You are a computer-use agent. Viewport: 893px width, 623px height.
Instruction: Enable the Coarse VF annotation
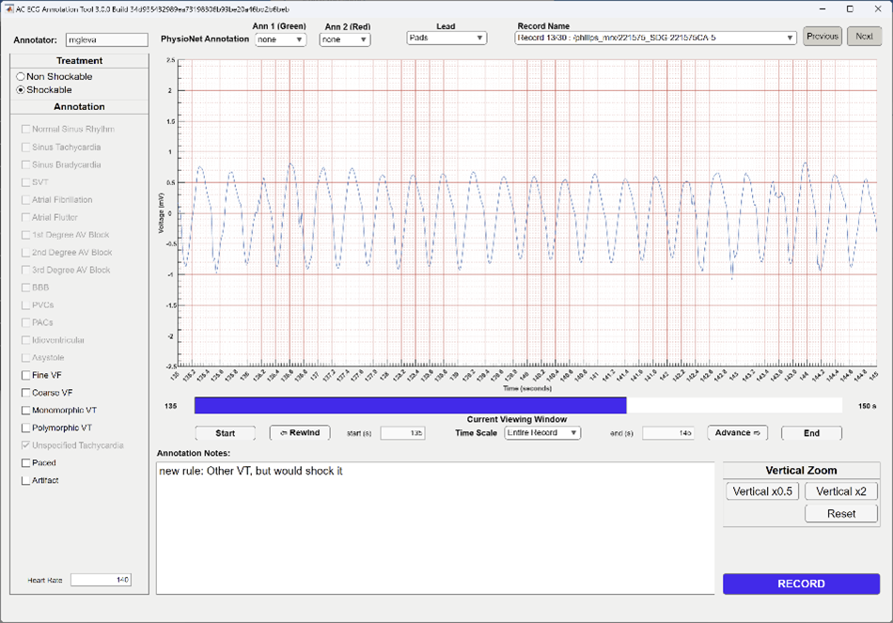(26, 393)
